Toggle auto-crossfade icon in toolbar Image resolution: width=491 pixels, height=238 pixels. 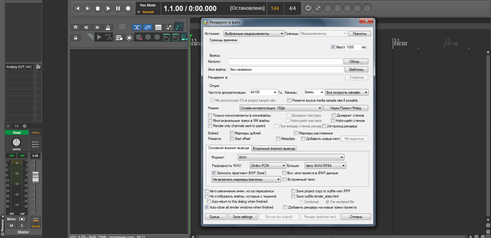coord(137,28)
